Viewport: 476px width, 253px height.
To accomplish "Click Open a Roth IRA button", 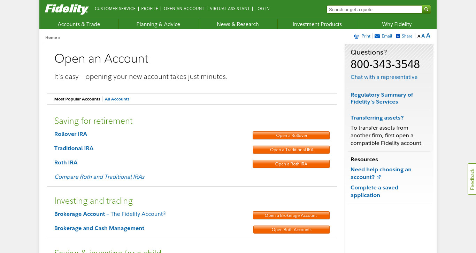I will coord(291,164).
